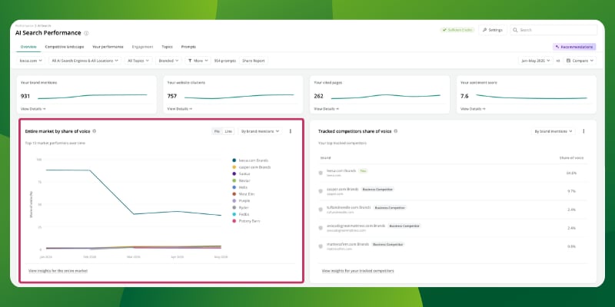Viewport: 615px width, 307px height.
Task: Click mattressfirm.com Brands logo icon in table
Action: [x=321, y=246]
